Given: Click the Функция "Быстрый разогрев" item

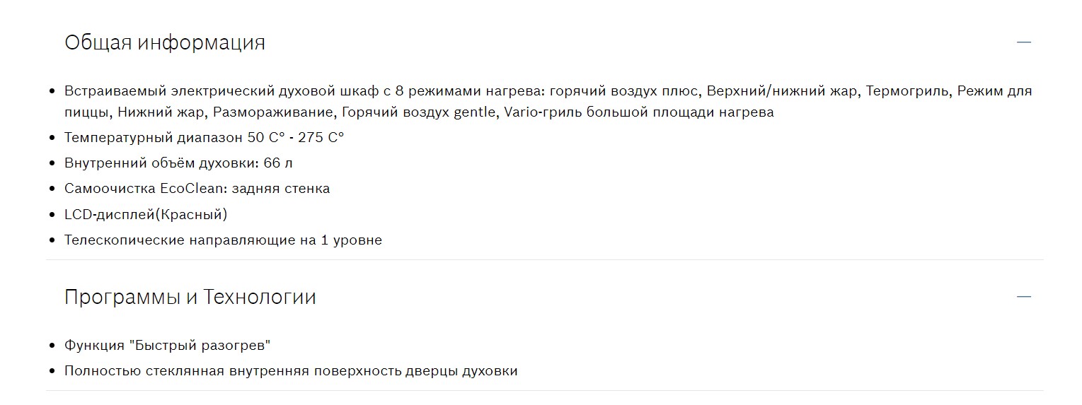Looking at the screenshot, I should click(x=168, y=346).
